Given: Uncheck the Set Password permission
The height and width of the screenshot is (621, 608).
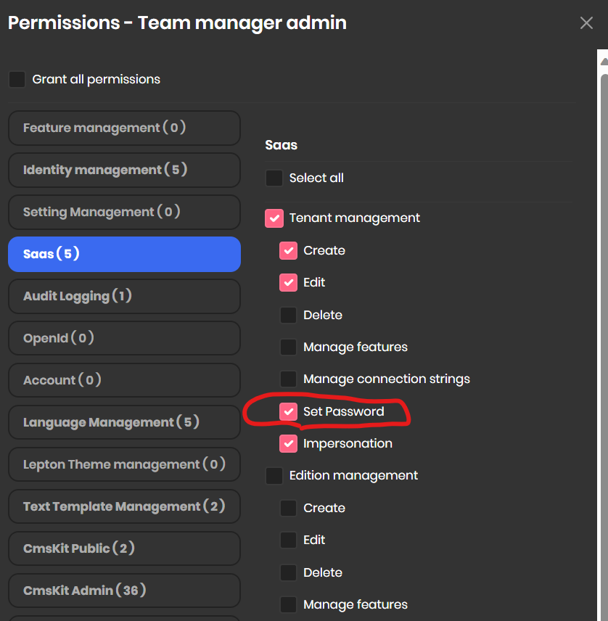Looking at the screenshot, I should click(289, 412).
